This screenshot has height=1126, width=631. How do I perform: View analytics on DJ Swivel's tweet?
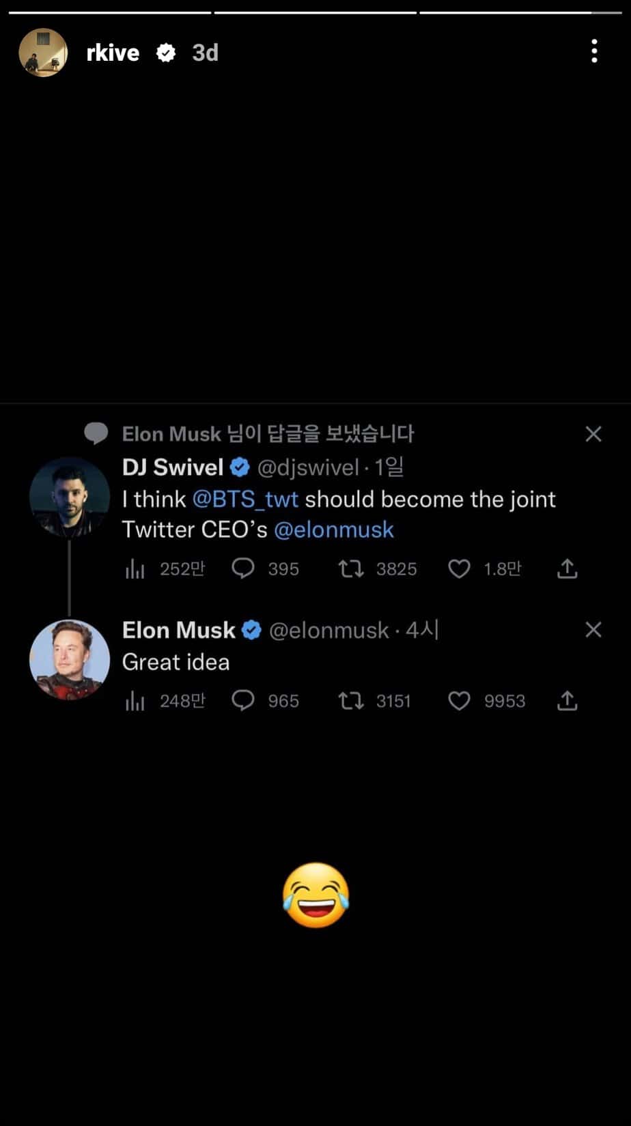coord(135,568)
